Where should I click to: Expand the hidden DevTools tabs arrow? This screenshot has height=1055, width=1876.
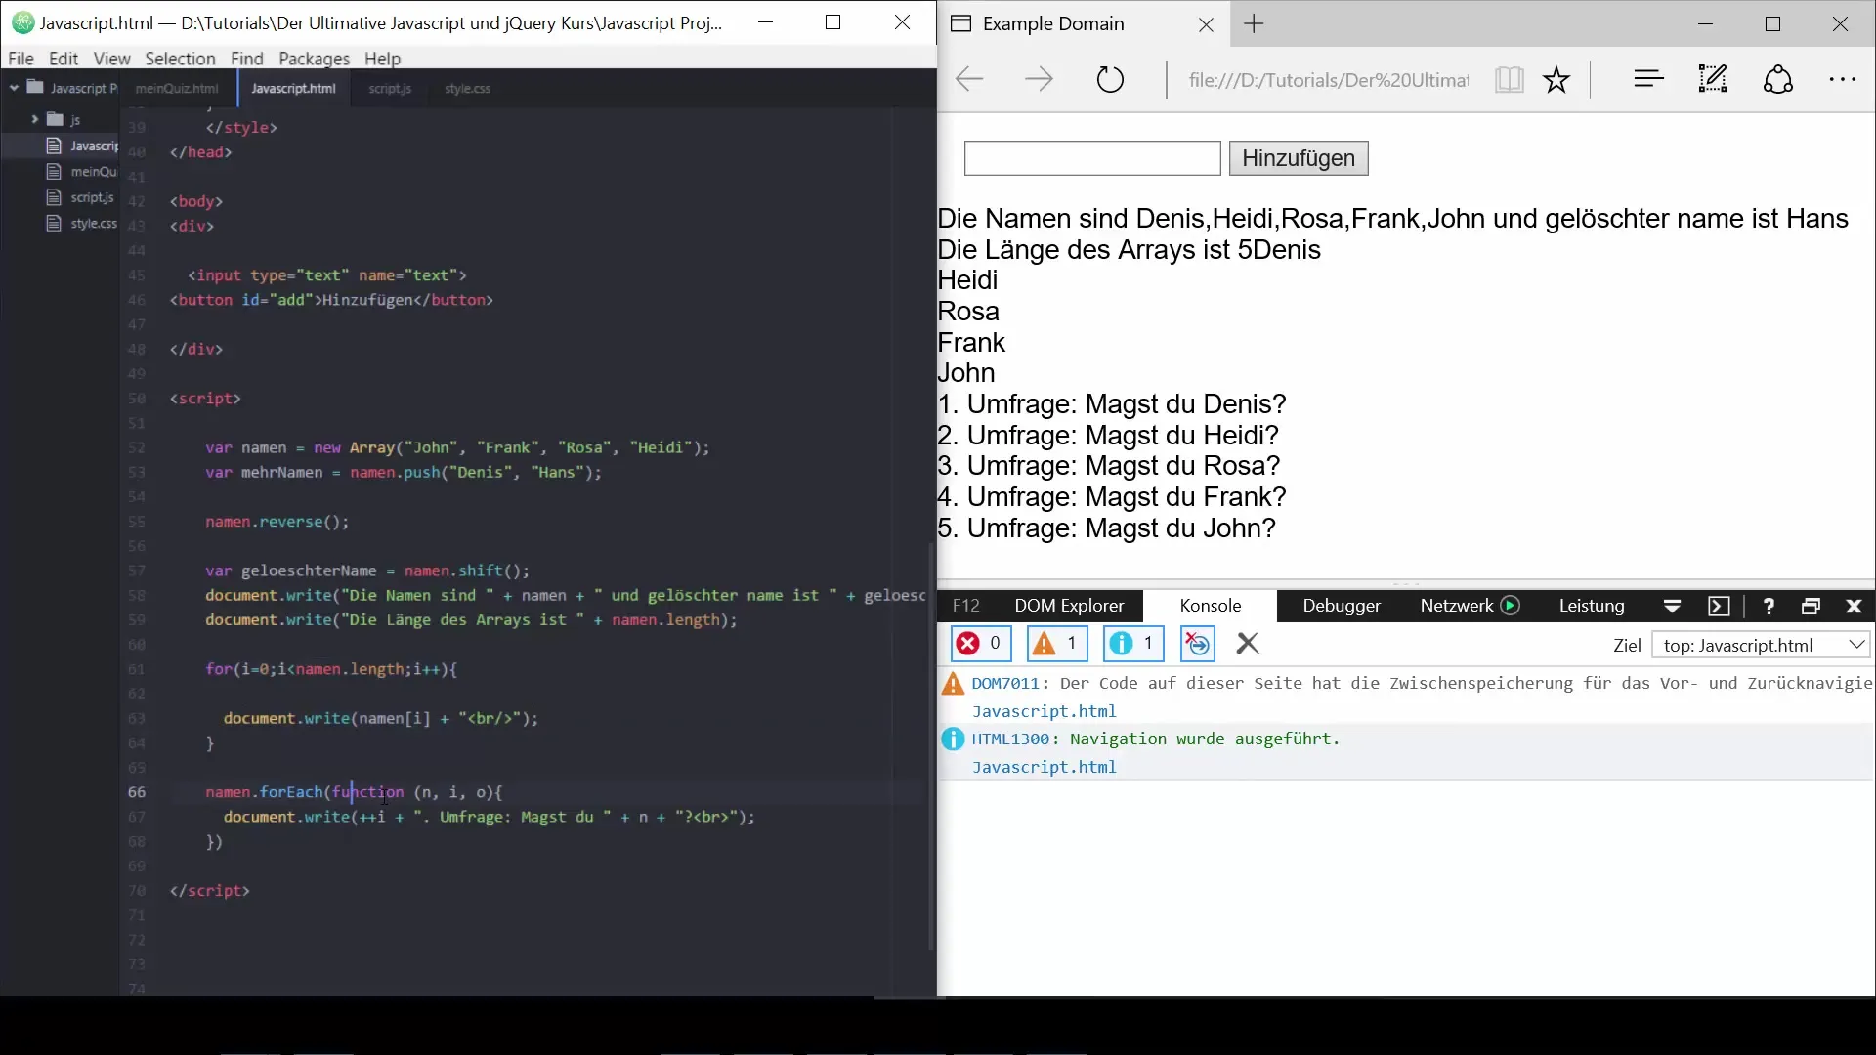coord(1672,606)
